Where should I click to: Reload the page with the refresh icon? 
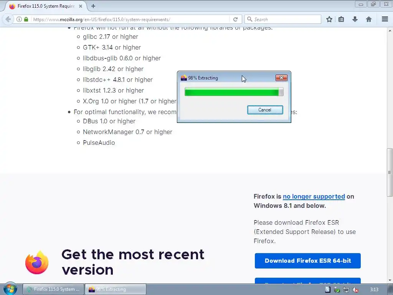tap(235, 19)
